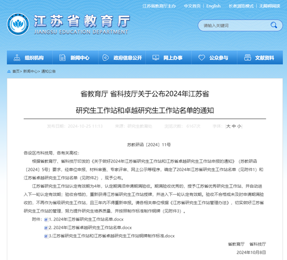Set font size to 中
The width and height of the screenshot is (287, 260).
point(234,126)
